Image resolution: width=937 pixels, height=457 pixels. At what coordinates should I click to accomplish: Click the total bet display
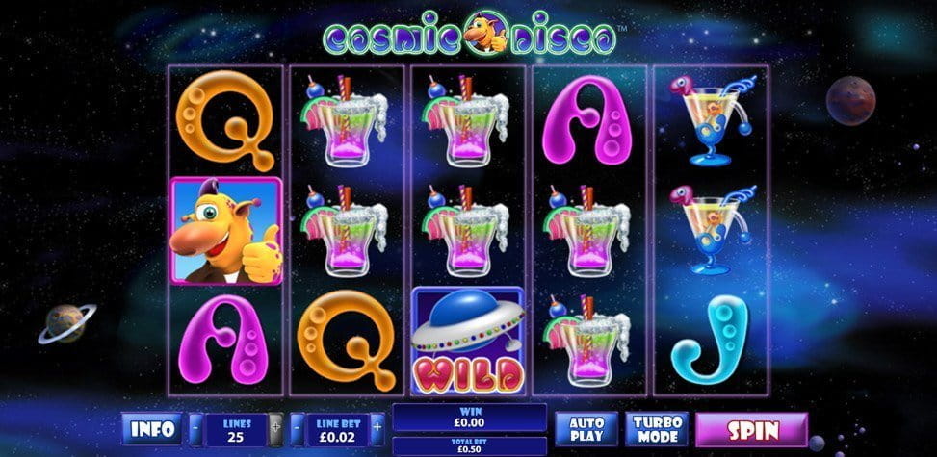tap(469, 446)
